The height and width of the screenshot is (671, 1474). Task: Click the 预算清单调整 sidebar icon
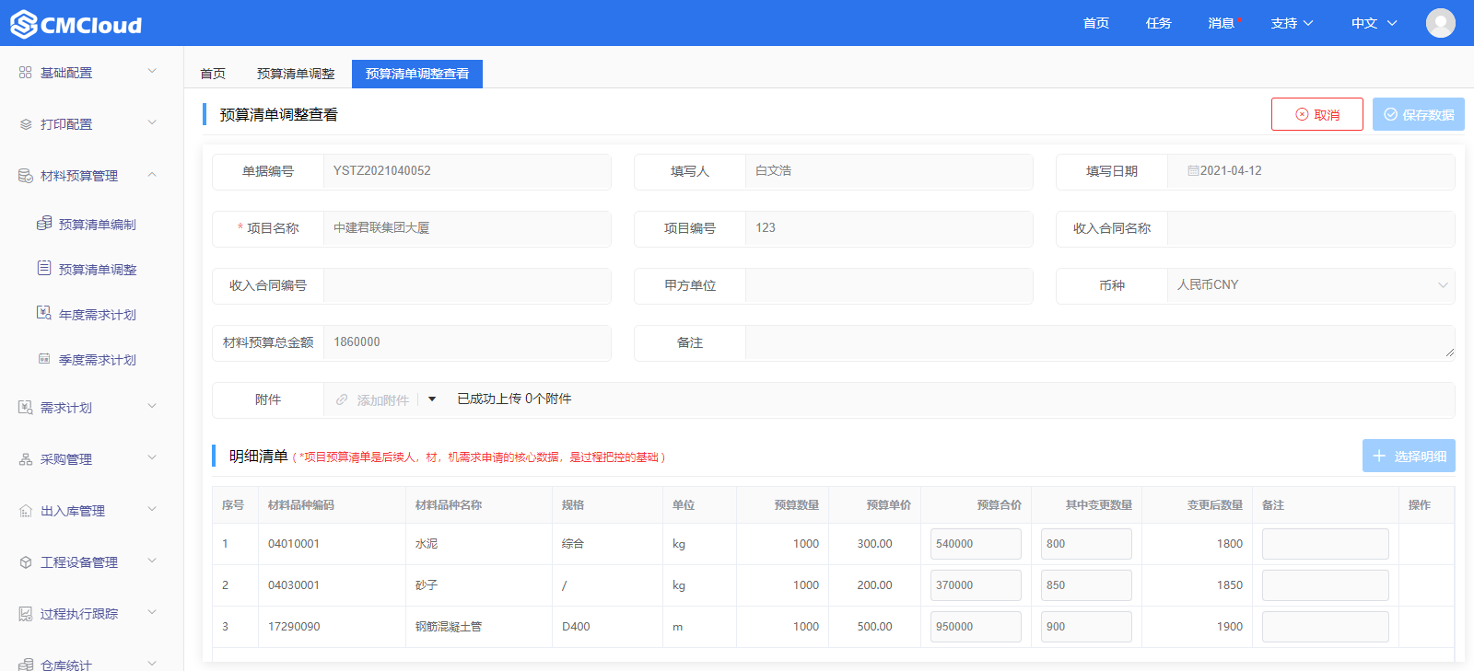44,269
